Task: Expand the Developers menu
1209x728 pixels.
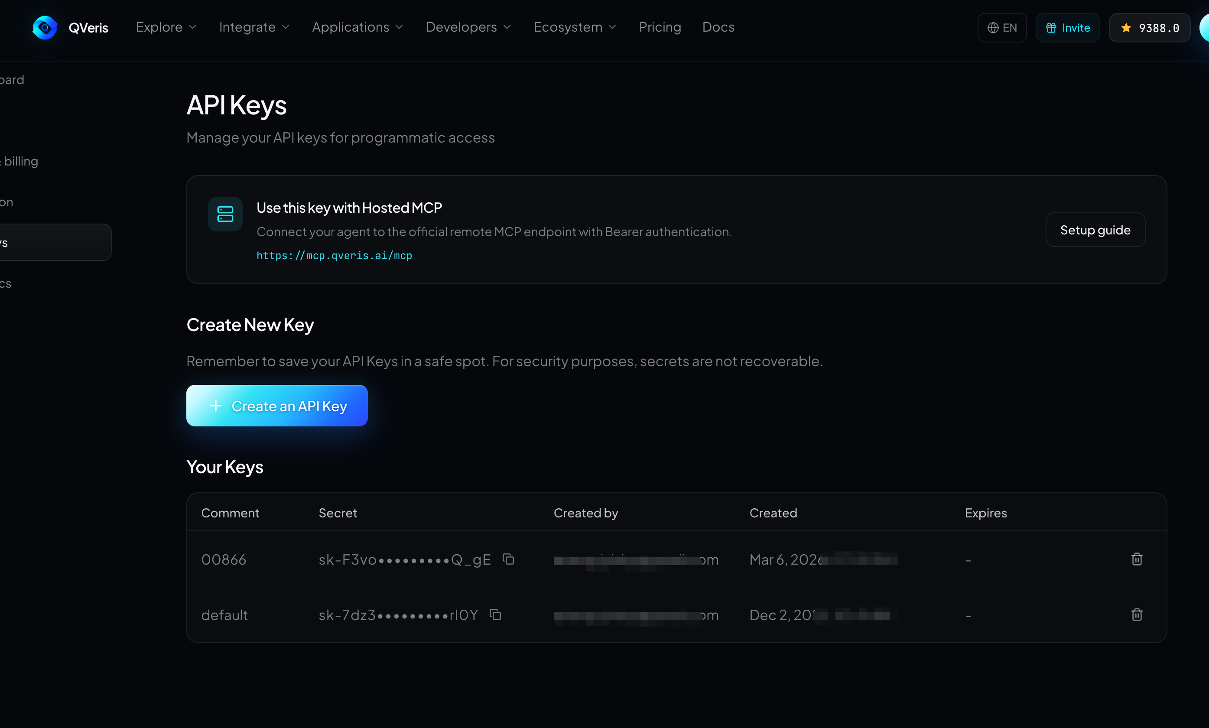Action: (468, 27)
